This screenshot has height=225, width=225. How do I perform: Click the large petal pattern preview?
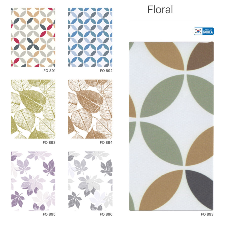pyautogui.click(x=171, y=126)
